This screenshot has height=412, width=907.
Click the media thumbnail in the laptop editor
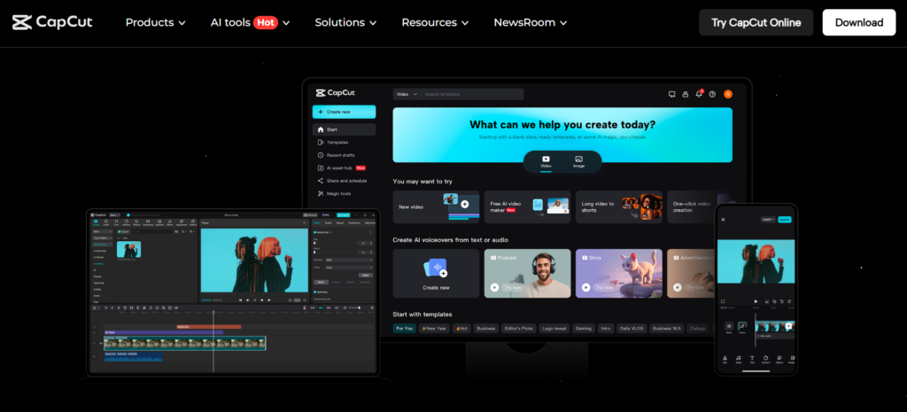click(129, 249)
